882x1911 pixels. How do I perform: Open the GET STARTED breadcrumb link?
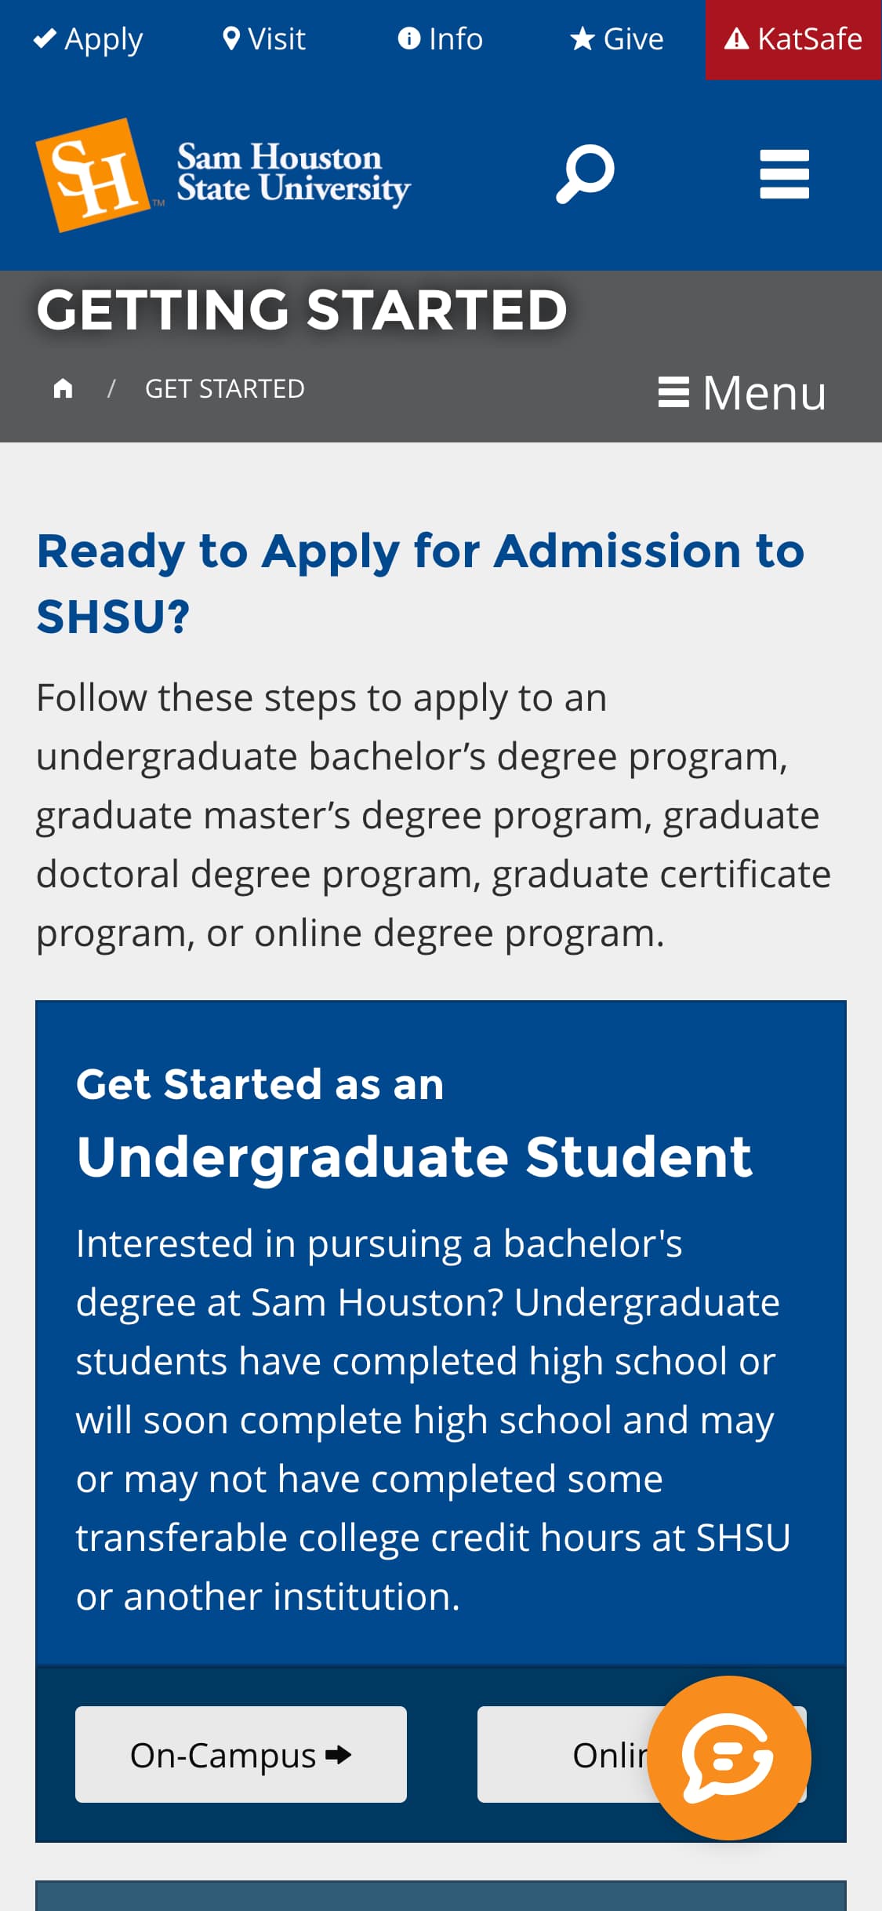[225, 388]
